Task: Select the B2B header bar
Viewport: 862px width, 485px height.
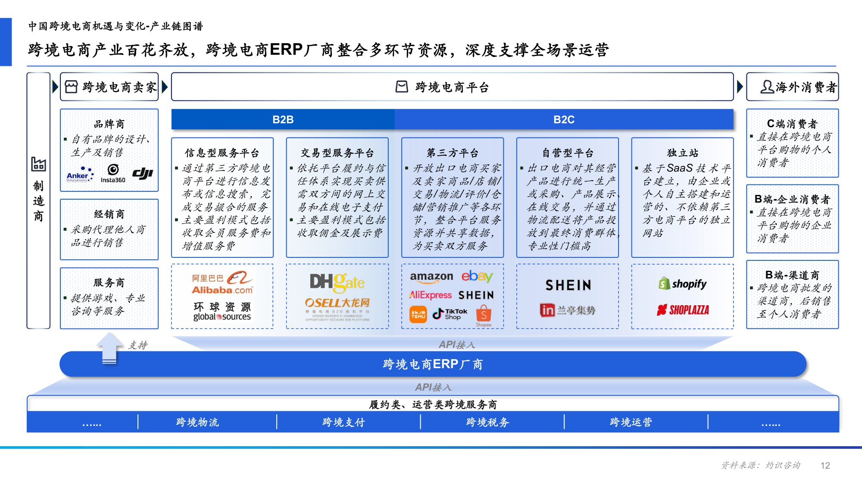Action: coord(283,119)
